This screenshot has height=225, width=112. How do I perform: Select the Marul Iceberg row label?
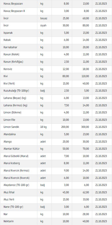coord(12,163)
